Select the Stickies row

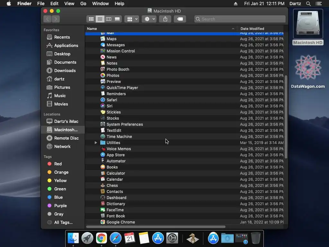pyautogui.click(x=184, y=112)
